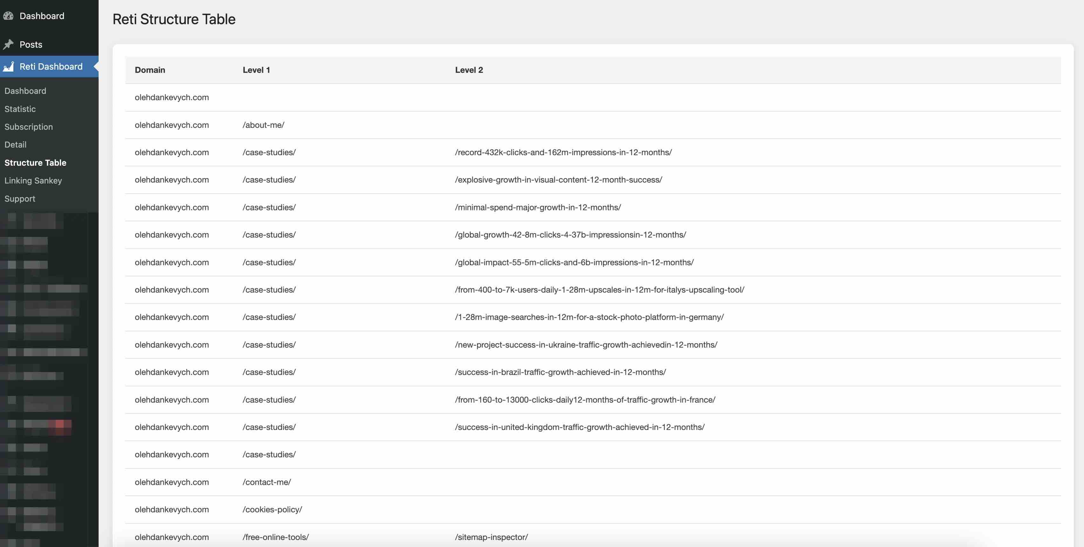The image size is (1084, 547).
Task: Click the Reti Dashboard chart icon
Action: click(8, 66)
